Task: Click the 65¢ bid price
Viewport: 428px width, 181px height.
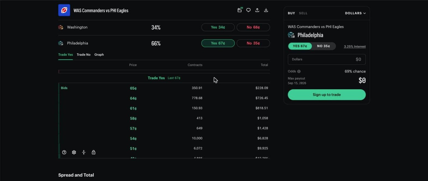Action: 133,88
